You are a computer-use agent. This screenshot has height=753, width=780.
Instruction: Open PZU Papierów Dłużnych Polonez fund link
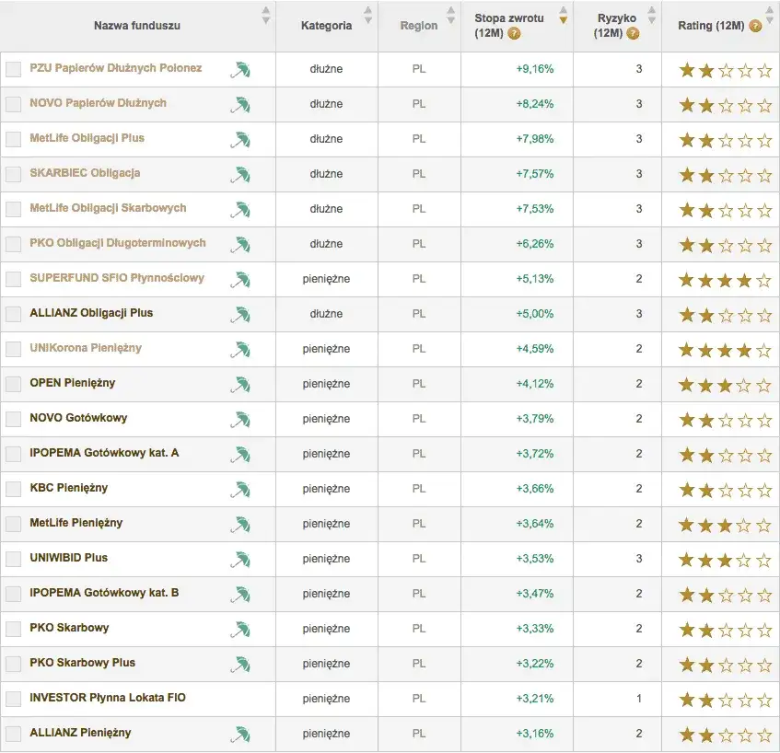pyautogui.click(x=115, y=68)
